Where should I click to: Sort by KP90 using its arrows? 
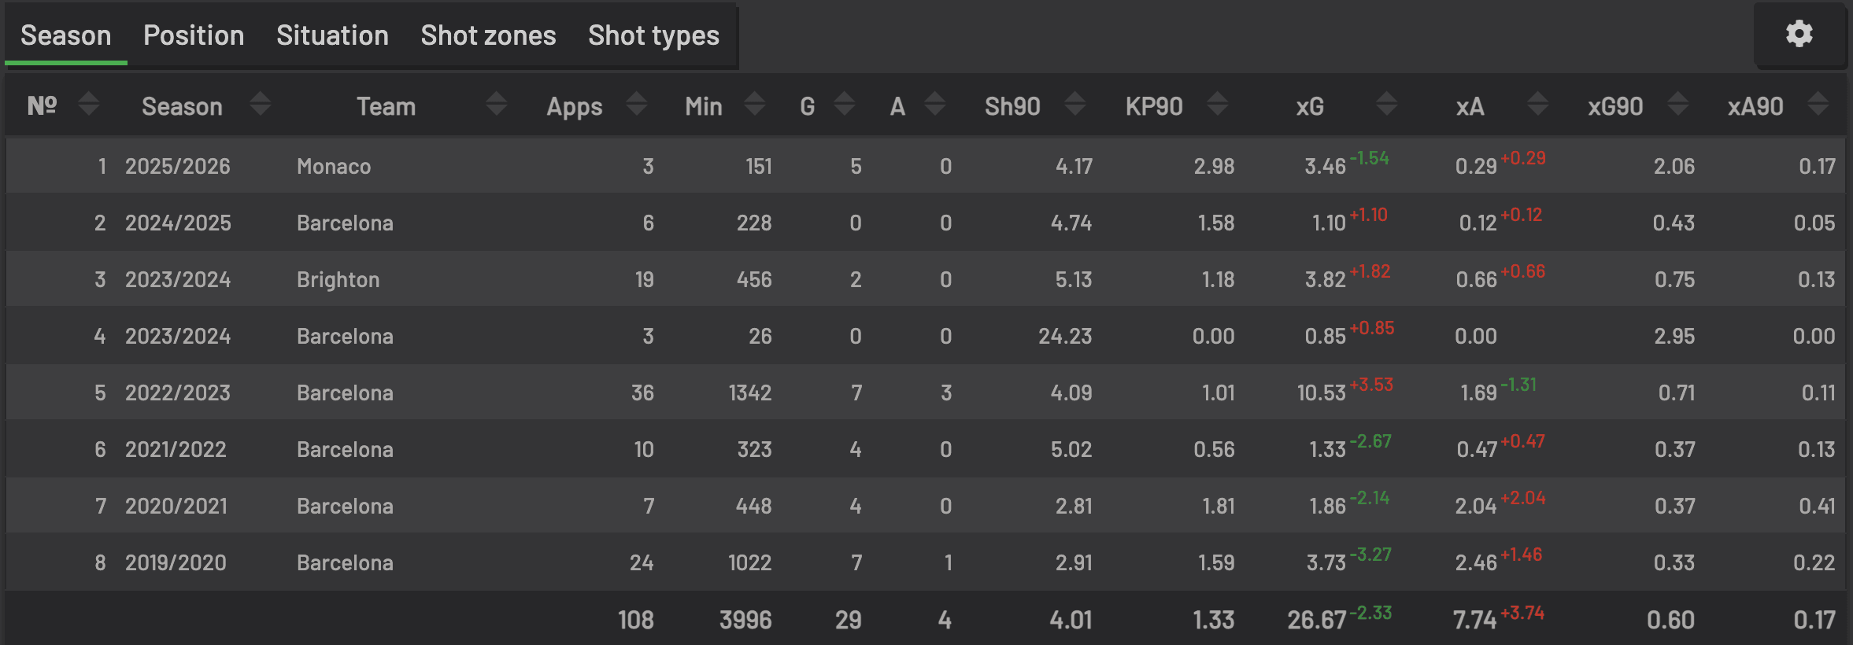tap(1218, 104)
